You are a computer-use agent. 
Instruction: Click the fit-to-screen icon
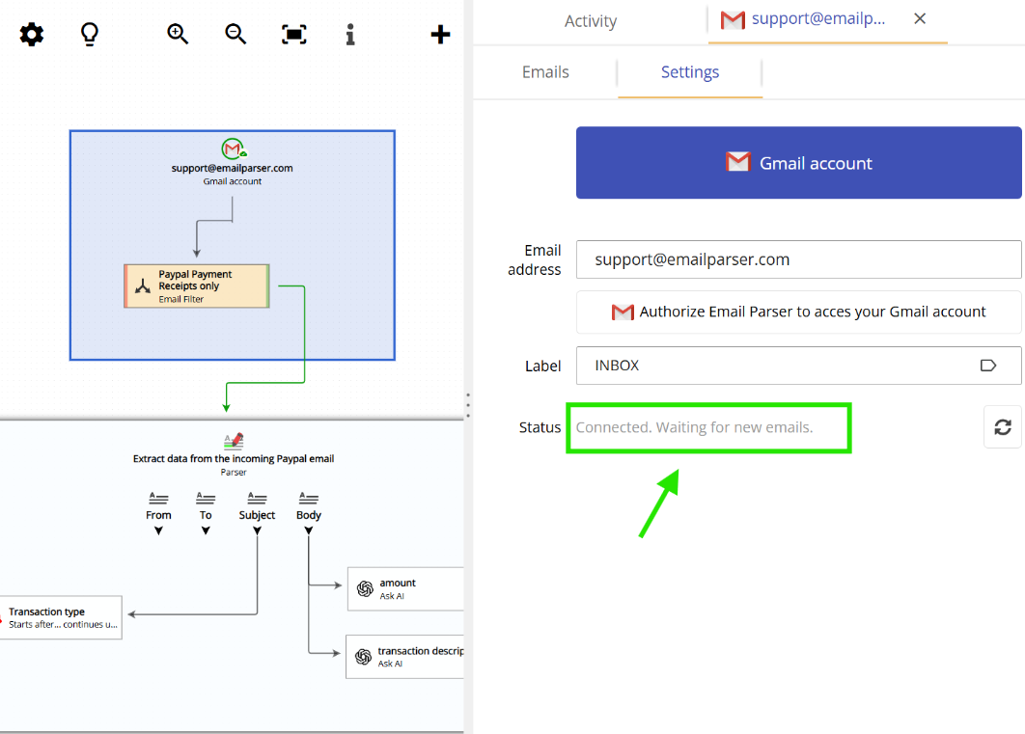pyautogui.click(x=293, y=34)
